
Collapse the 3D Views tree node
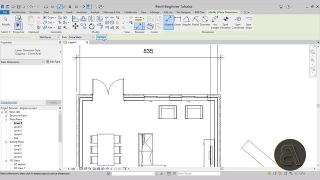pyautogui.click(x=6, y=160)
